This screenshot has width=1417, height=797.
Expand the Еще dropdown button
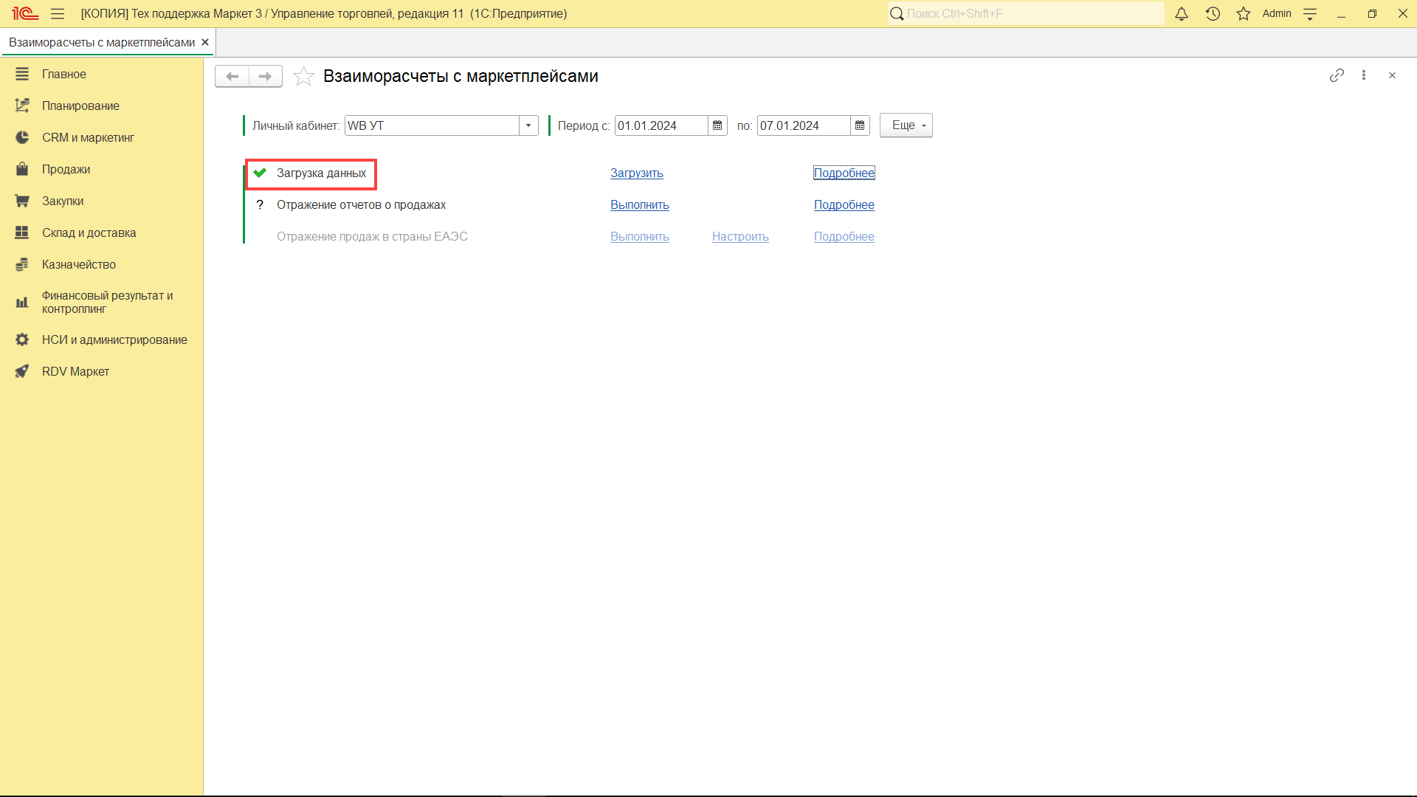click(x=906, y=125)
